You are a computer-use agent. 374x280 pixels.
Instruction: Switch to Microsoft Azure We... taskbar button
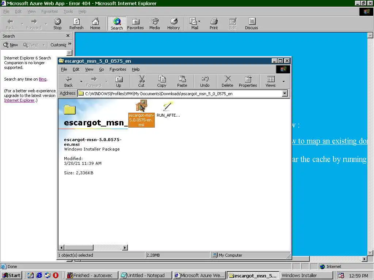click(x=199, y=276)
